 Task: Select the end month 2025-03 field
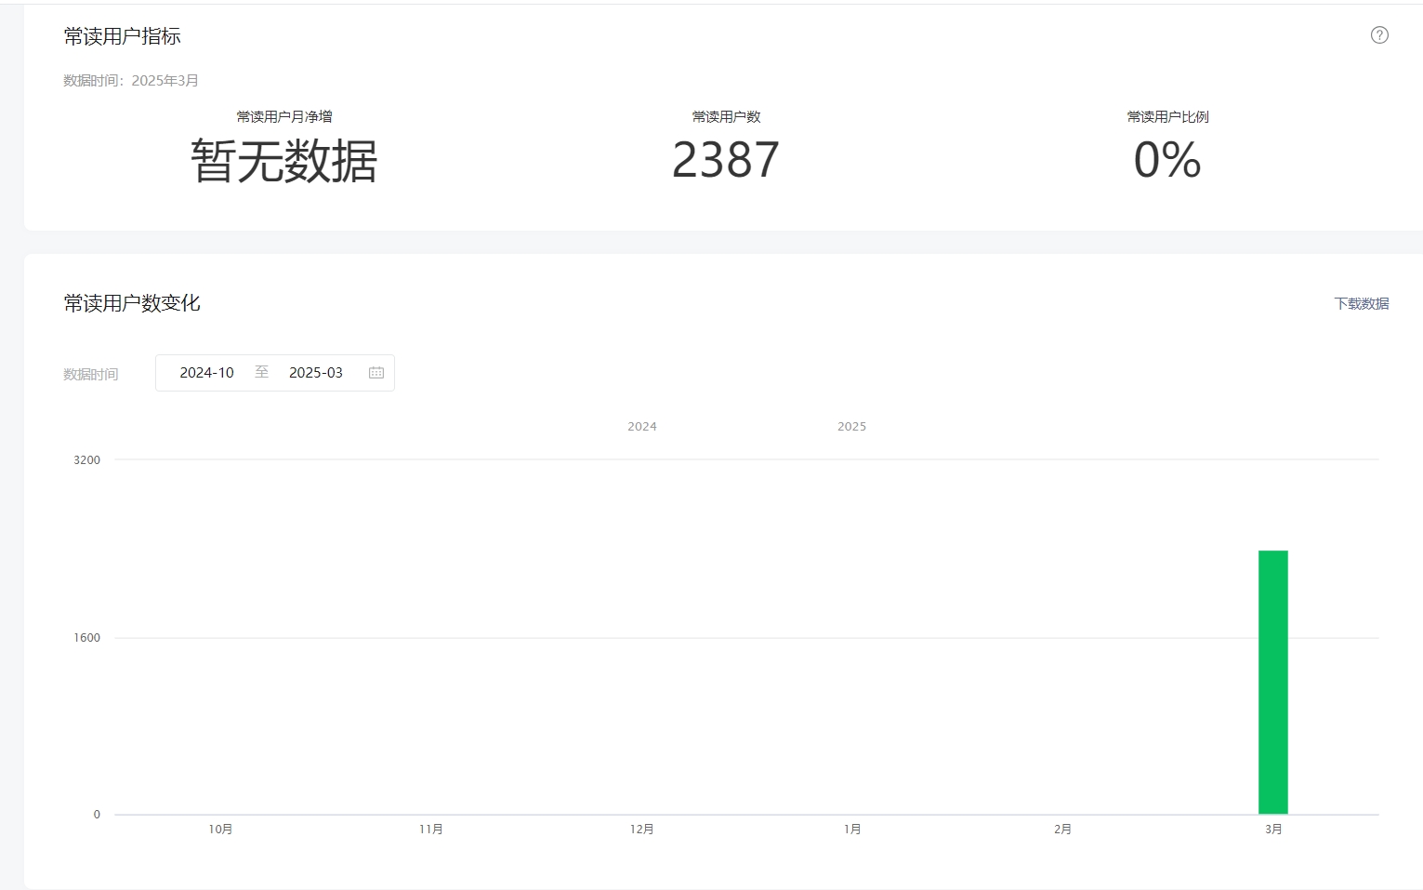click(x=316, y=373)
